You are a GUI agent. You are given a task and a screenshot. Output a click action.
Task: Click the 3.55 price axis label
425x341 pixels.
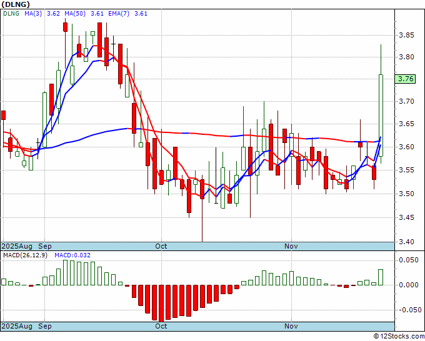click(406, 170)
